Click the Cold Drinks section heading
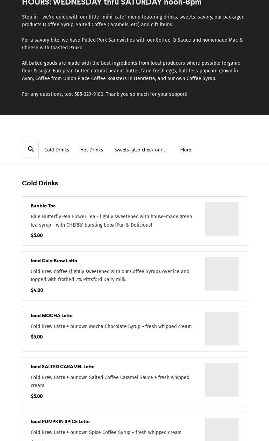This screenshot has height=441, width=269. (x=40, y=183)
